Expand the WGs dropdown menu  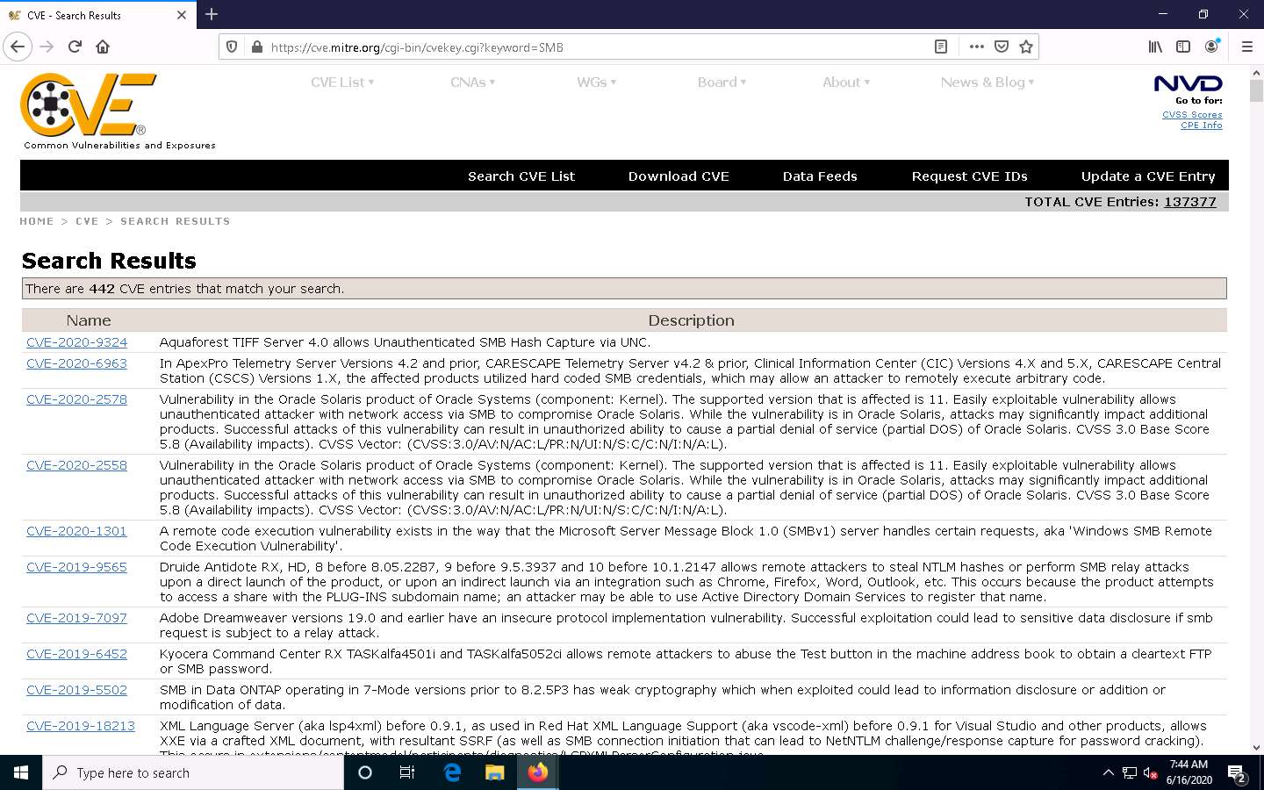pos(596,82)
